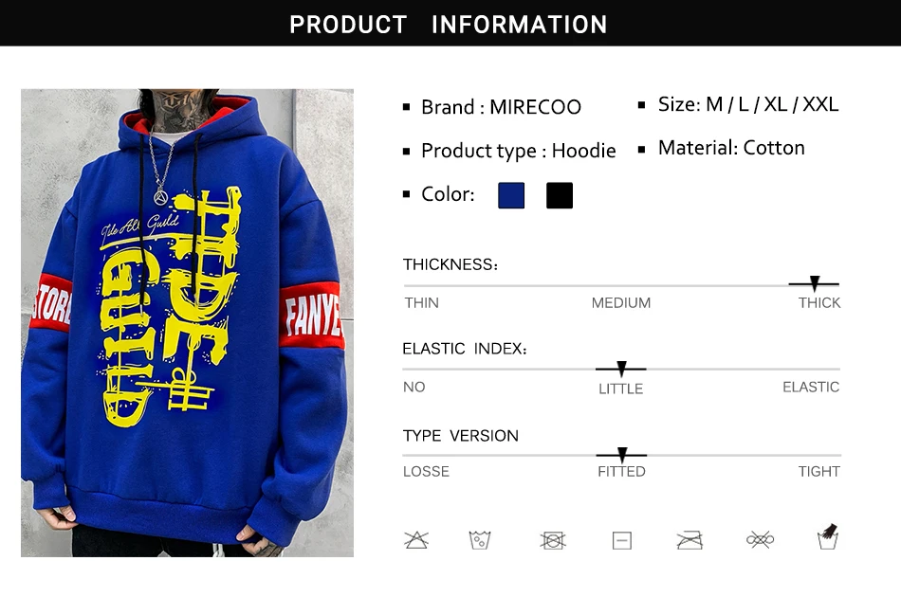Viewport: 901px width, 597px height.
Task: Select the blue color swatch
Action: point(511,195)
